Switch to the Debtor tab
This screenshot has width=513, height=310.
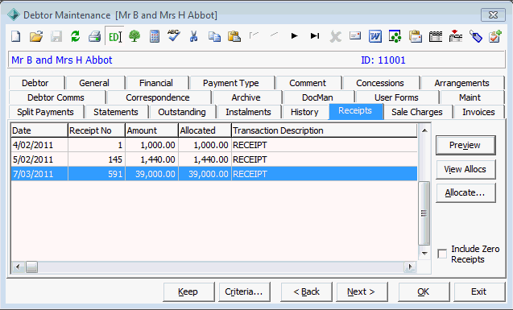tap(37, 83)
